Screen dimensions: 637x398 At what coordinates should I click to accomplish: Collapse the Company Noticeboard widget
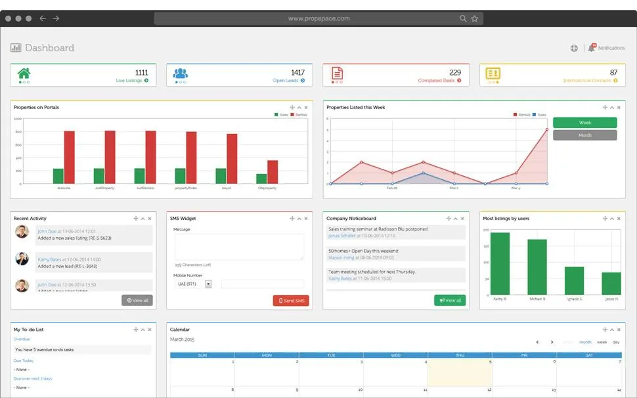(455, 219)
